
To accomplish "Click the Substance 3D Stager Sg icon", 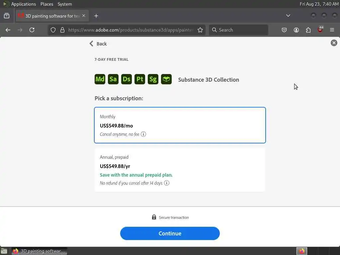I will point(153,79).
